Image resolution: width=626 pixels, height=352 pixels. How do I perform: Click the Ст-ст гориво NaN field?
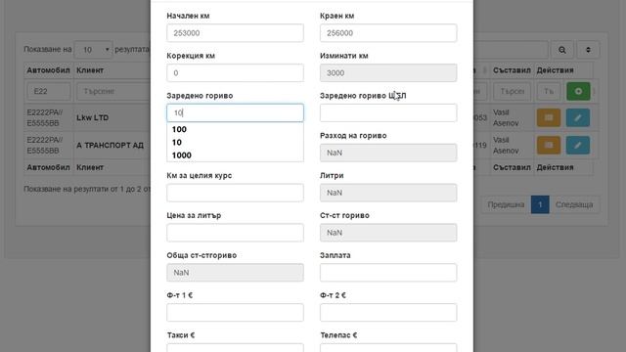point(388,233)
